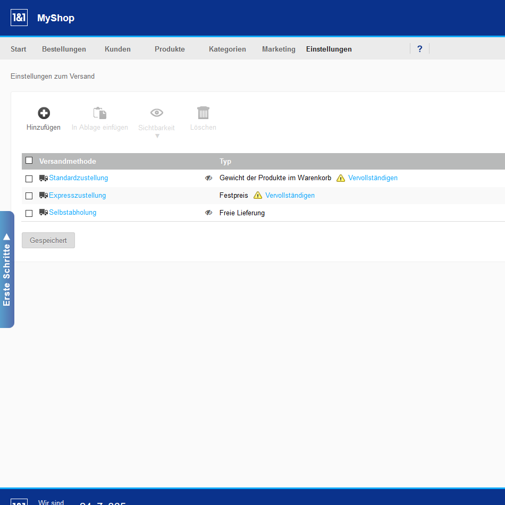Image resolution: width=505 pixels, height=505 pixels.
Task: Click warning triangle in Standardzustellung row
Action: (341, 178)
